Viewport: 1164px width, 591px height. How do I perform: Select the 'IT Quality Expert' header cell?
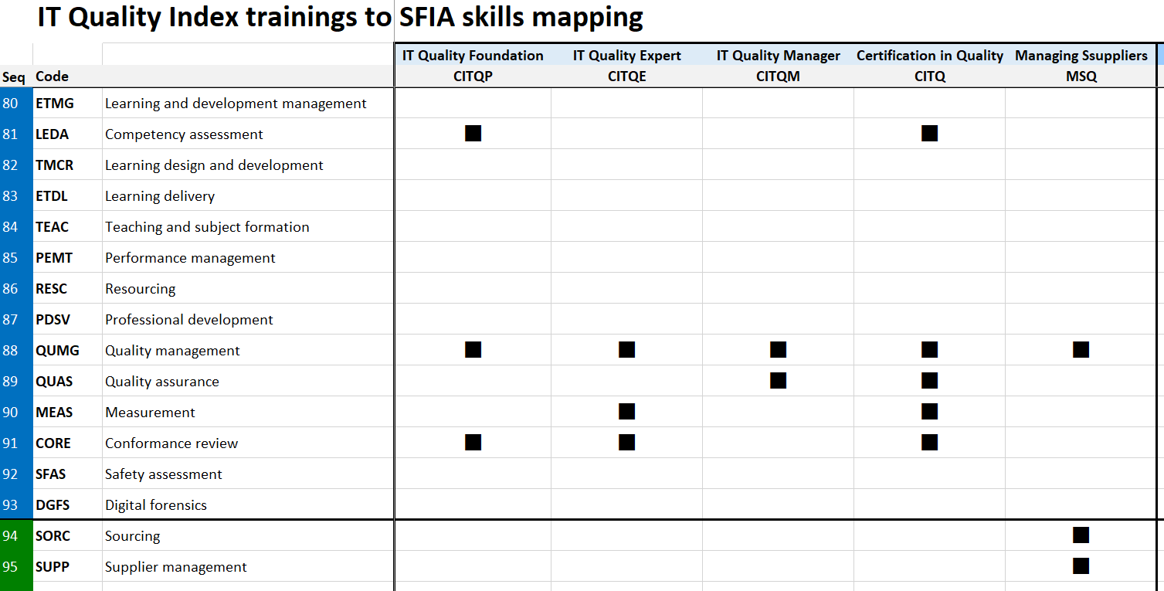coord(627,56)
